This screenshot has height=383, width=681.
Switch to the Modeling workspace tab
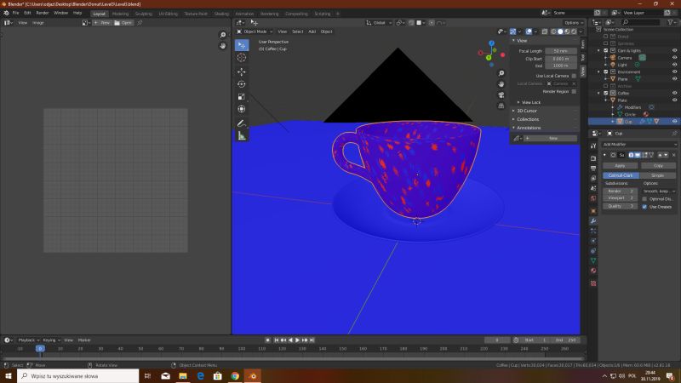[x=120, y=14]
